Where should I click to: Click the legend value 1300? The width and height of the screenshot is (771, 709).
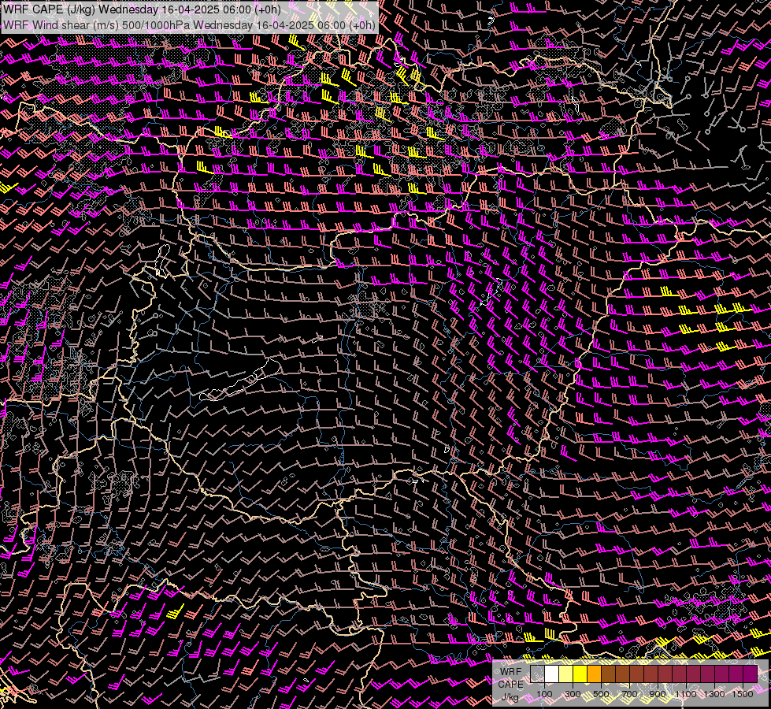pyautogui.click(x=714, y=694)
